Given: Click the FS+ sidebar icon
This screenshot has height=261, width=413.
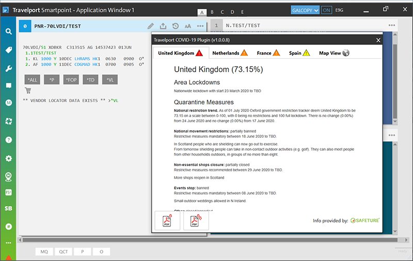Looking at the screenshot, I should 8,192.
